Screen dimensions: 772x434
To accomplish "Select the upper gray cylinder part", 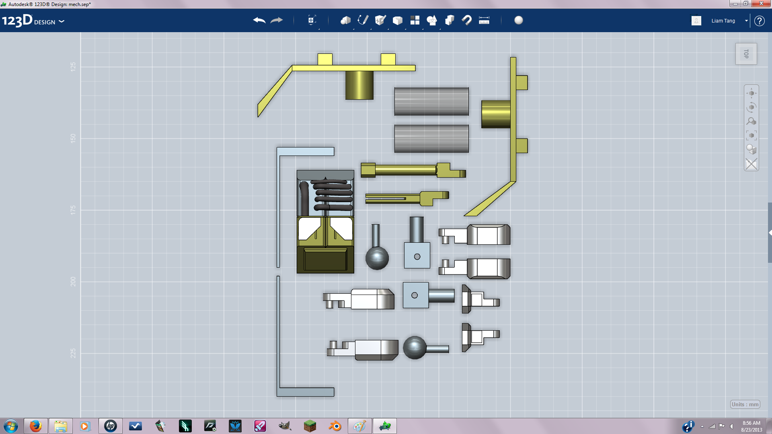I will (431, 101).
